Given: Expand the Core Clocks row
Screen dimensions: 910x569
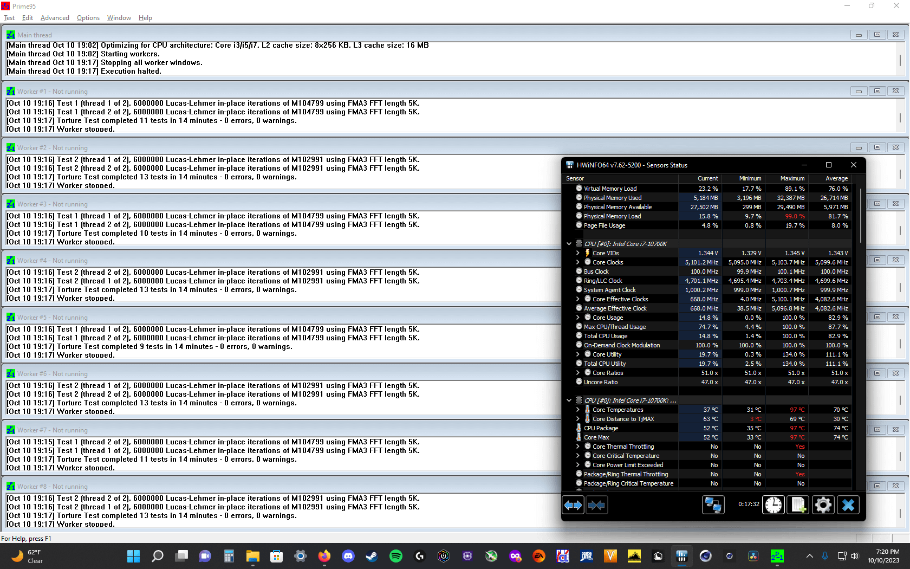Looking at the screenshot, I should point(577,262).
